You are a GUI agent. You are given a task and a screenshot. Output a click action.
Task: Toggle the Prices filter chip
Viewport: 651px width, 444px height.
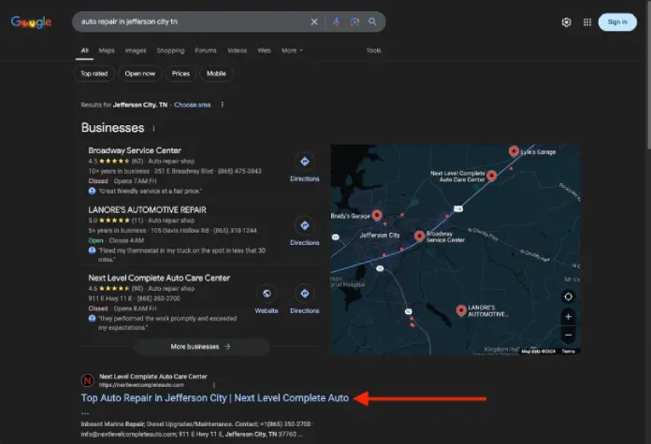(x=181, y=74)
